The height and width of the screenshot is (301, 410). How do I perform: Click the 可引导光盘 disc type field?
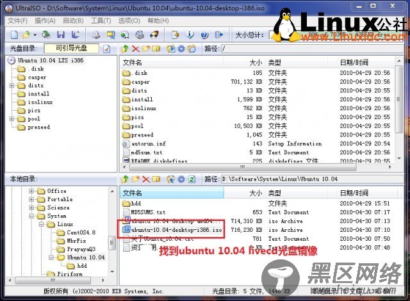pyautogui.click(x=71, y=48)
